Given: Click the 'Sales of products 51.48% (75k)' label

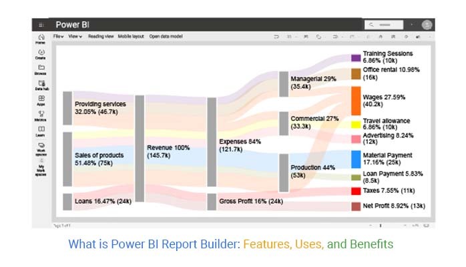Looking at the screenshot, I should pyautogui.click(x=99, y=159).
